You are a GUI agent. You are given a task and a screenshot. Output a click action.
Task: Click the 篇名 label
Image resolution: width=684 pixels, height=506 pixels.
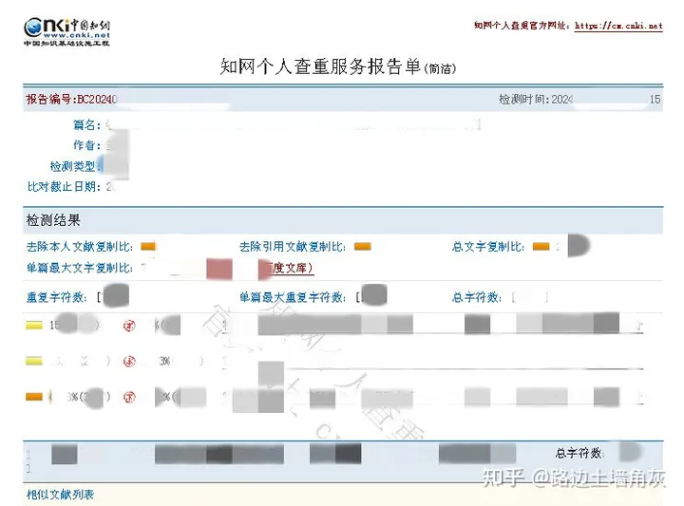(86, 125)
